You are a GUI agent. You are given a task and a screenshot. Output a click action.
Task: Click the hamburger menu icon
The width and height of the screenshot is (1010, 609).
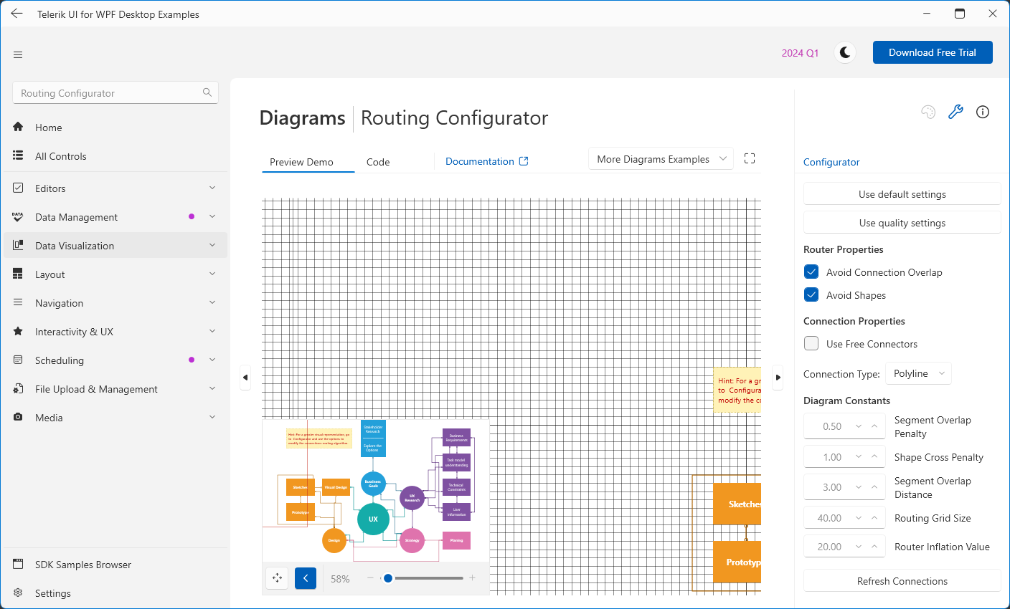coord(18,54)
